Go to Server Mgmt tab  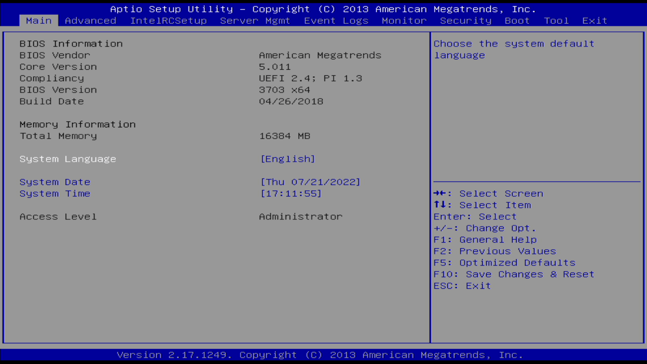pos(255,21)
